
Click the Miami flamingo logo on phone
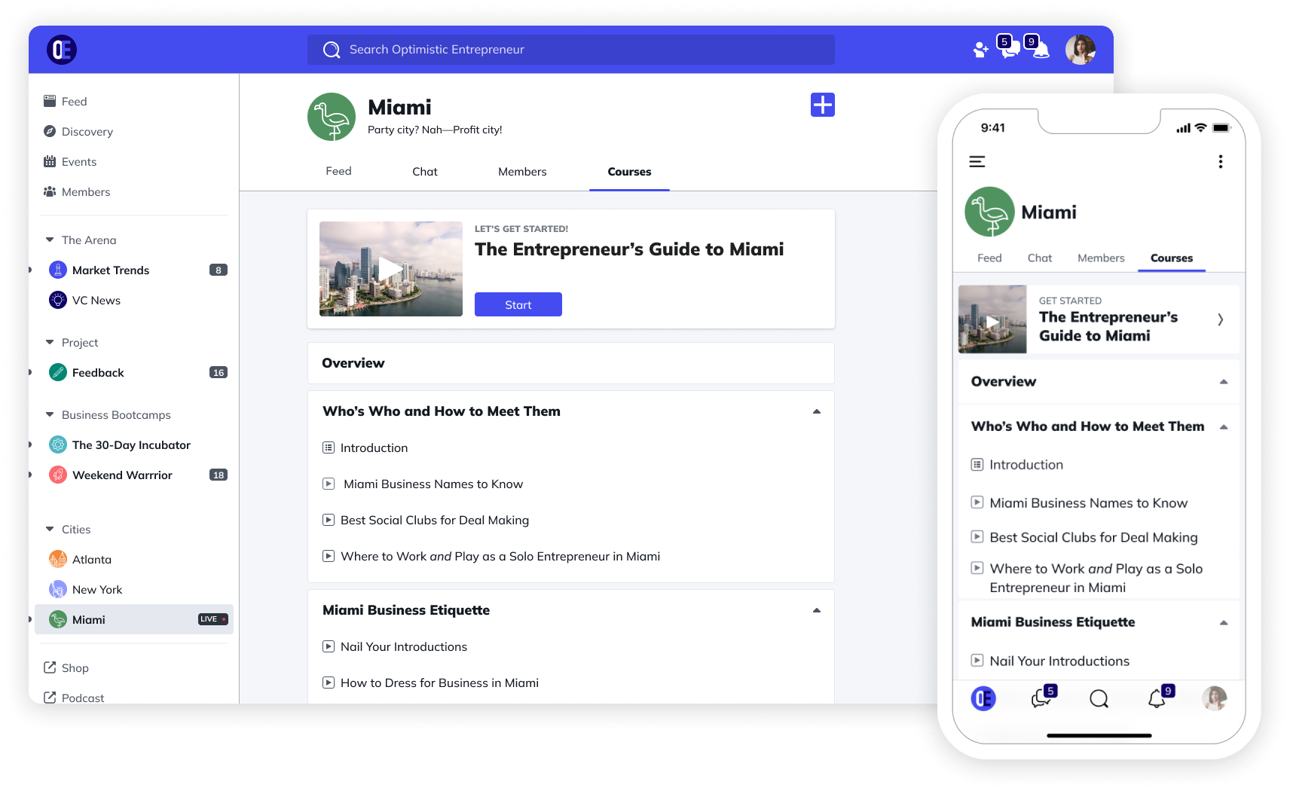989,212
